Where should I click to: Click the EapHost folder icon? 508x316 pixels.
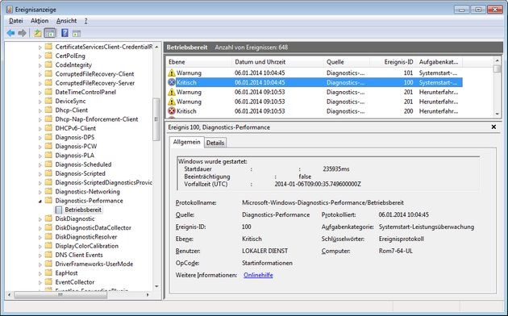click(48, 273)
